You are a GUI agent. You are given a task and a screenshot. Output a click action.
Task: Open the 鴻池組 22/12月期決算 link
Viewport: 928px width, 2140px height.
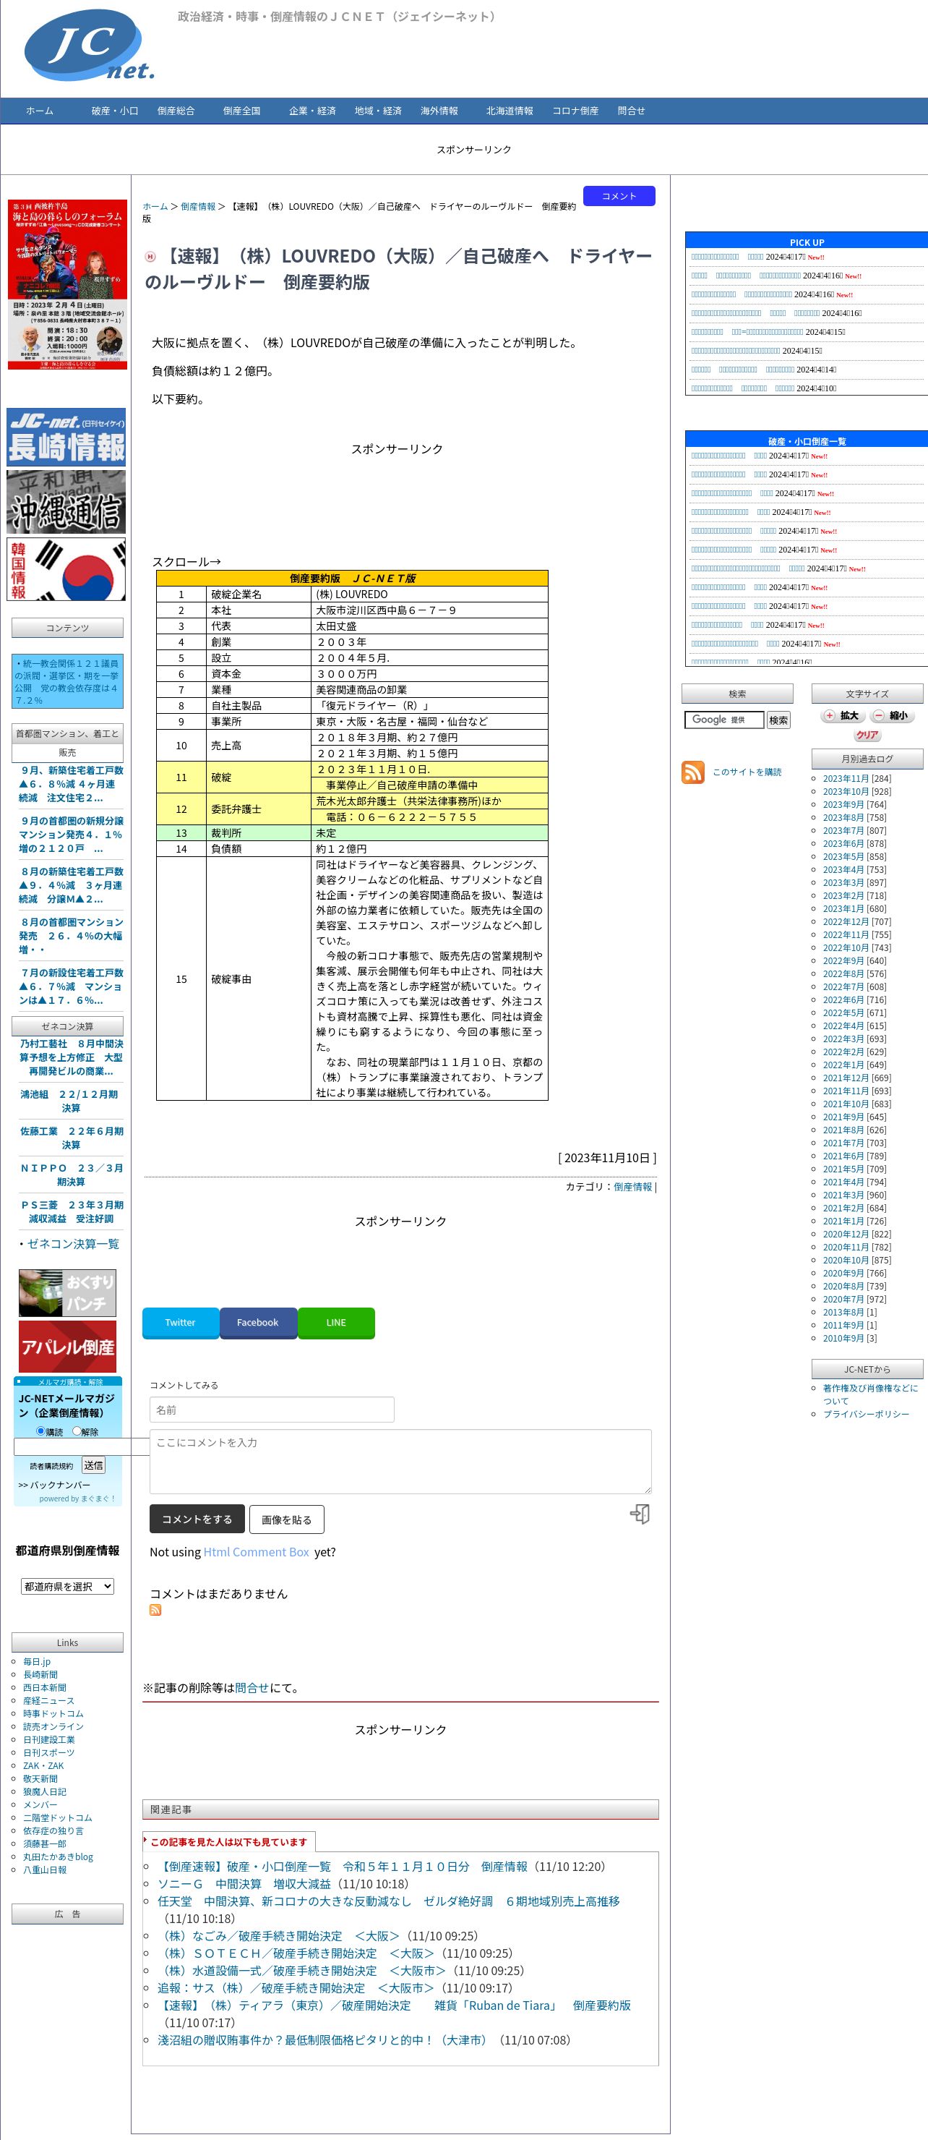69,1101
